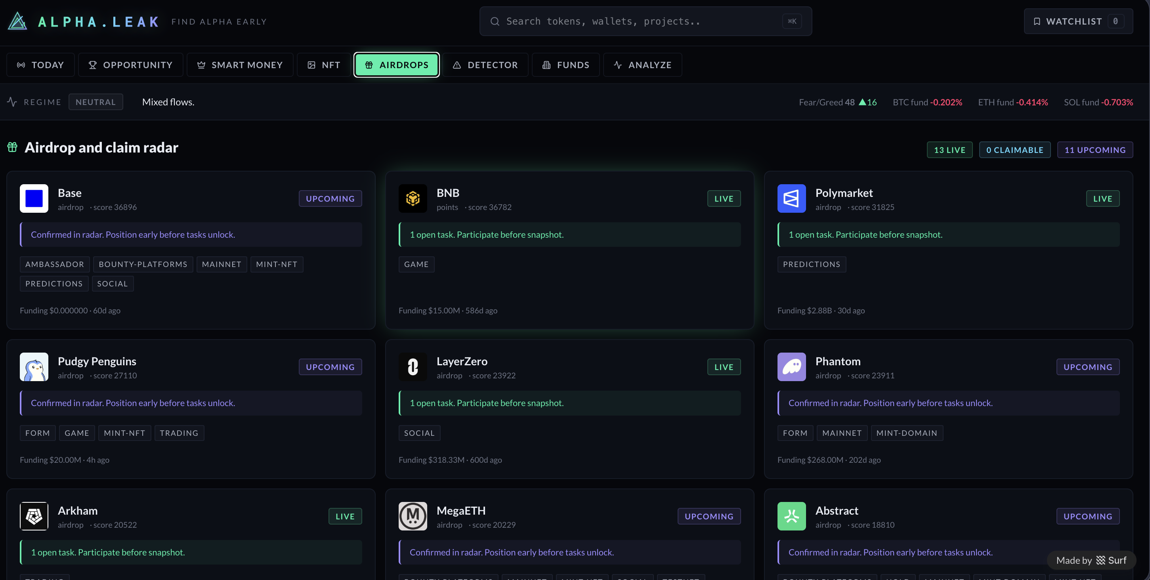This screenshot has width=1150, height=580.
Task: Open the Detector tab
Action: pos(485,65)
